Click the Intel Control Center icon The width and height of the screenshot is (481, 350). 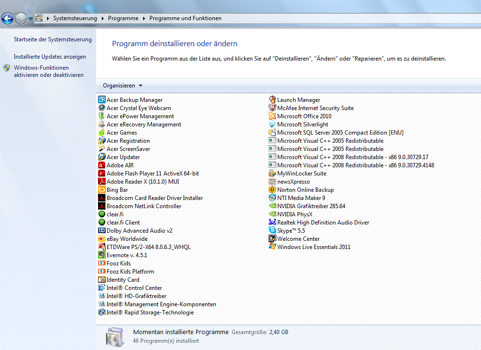click(102, 287)
